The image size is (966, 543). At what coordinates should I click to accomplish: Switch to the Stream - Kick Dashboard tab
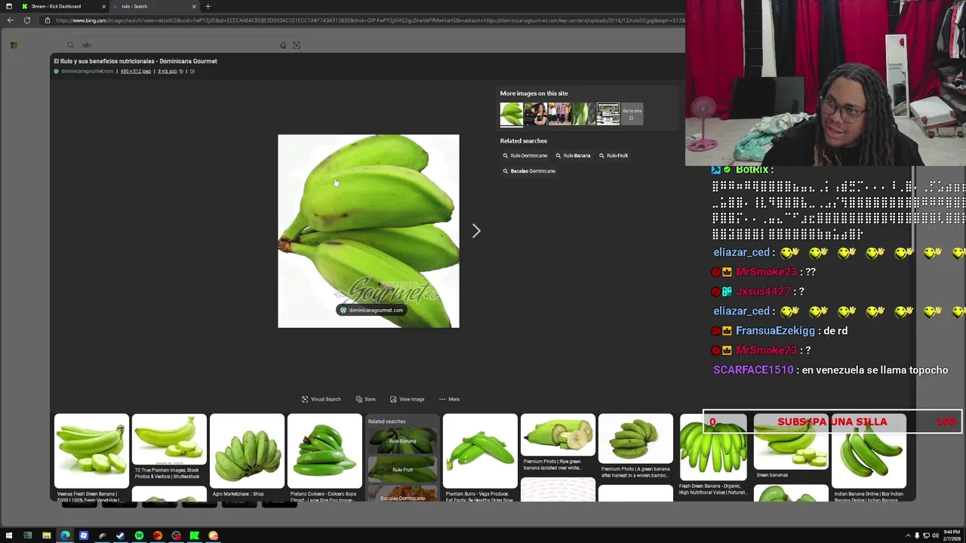(56, 6)
